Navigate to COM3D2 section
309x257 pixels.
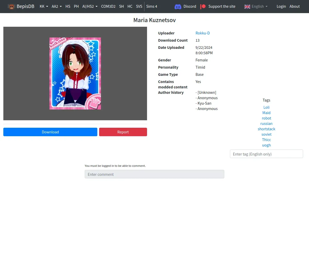coord(108,6)
